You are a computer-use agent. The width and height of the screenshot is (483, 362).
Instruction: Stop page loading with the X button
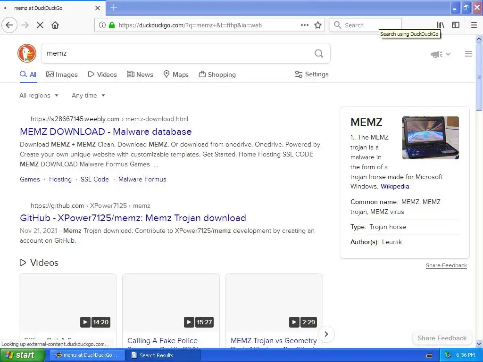(x=40, y=25)
